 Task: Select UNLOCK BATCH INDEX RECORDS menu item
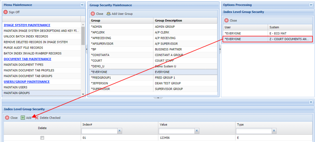click(41, 36)
